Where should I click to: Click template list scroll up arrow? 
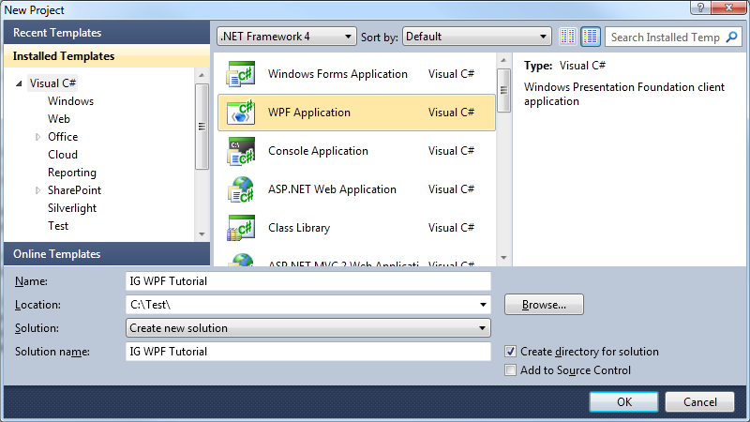[x=503, y=60]
